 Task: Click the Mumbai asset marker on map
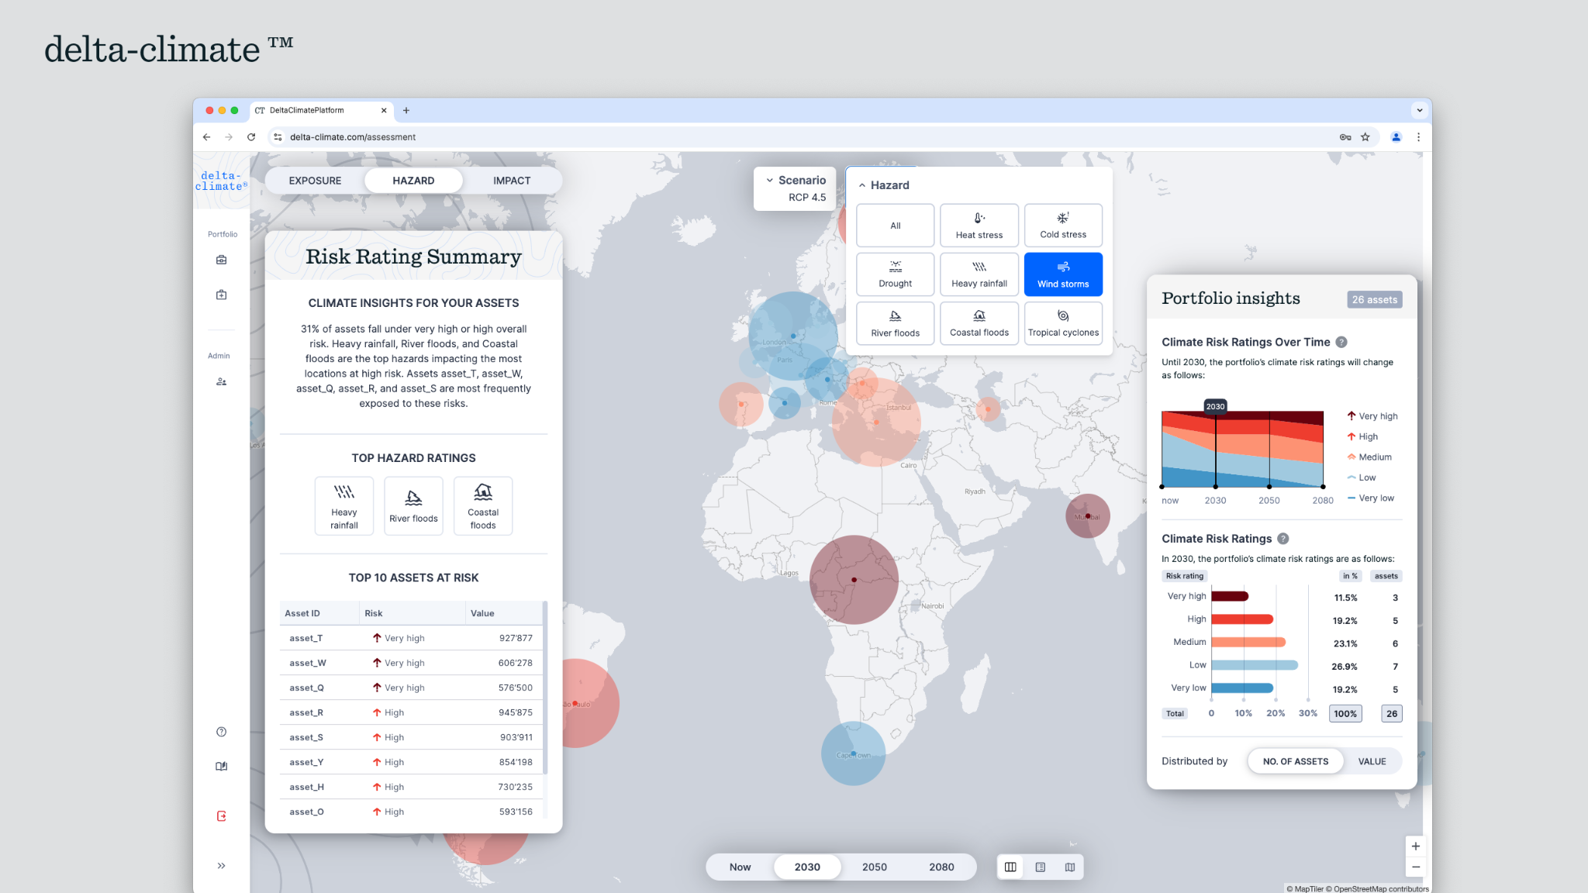(1088, 516)
